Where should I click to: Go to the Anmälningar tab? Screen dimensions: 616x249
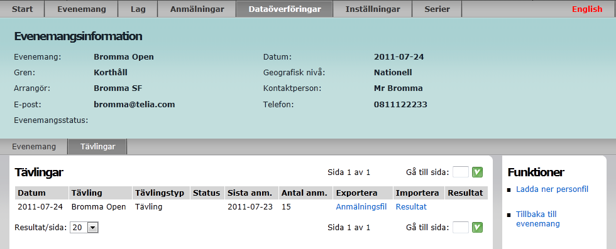[197, 9]
